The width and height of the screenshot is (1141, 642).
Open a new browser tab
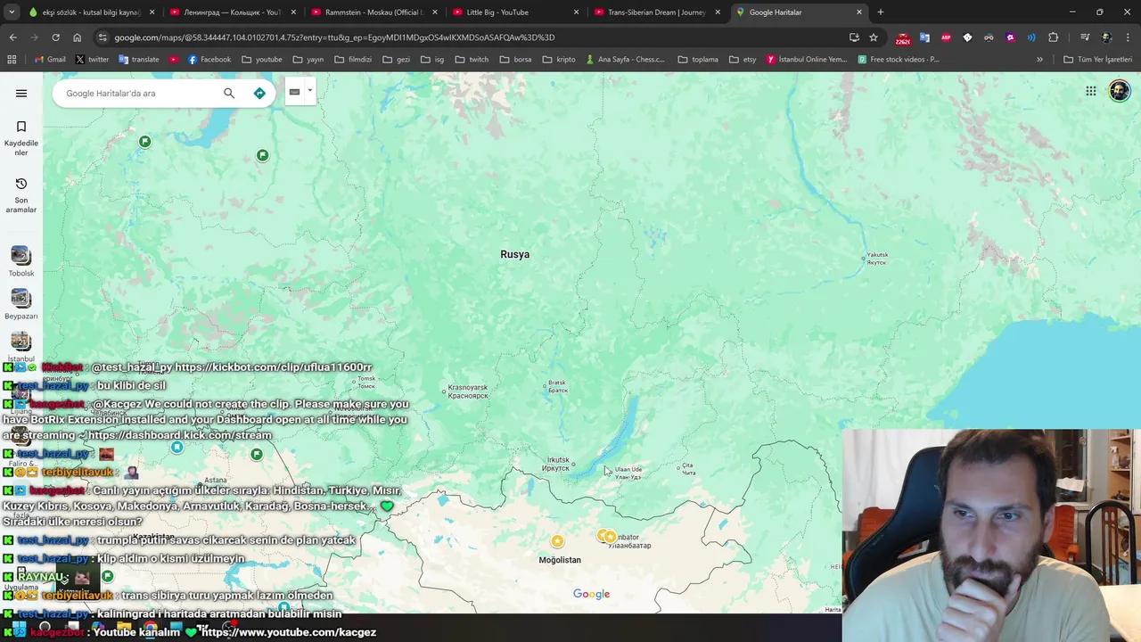click(881, 12)
